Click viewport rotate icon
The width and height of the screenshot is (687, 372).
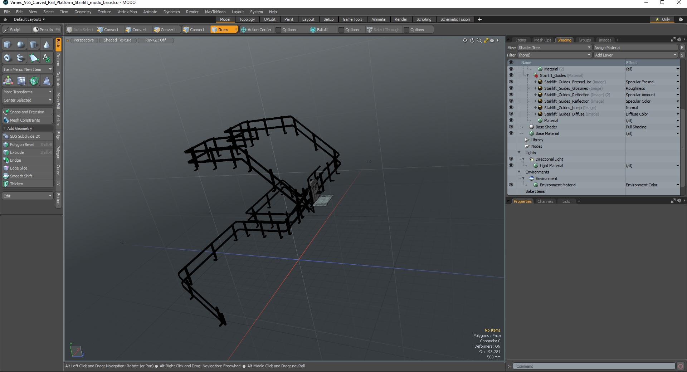tap(472, 40)
